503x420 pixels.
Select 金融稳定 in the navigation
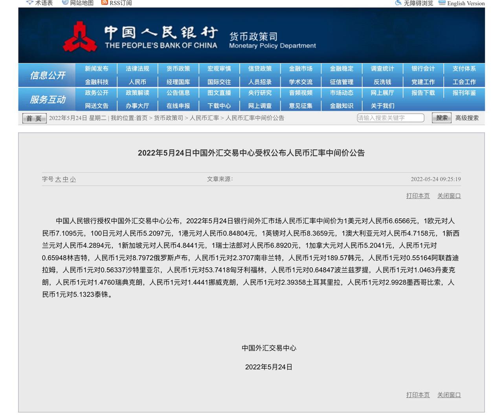341,69
